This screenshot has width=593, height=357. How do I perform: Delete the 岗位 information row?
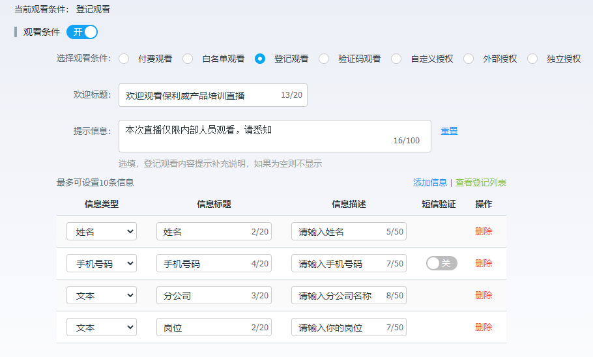click(x=484, y=327)
